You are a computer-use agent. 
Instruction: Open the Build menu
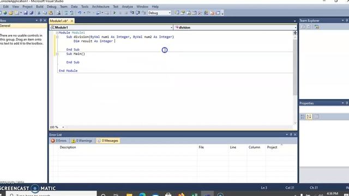pos(40,7)
